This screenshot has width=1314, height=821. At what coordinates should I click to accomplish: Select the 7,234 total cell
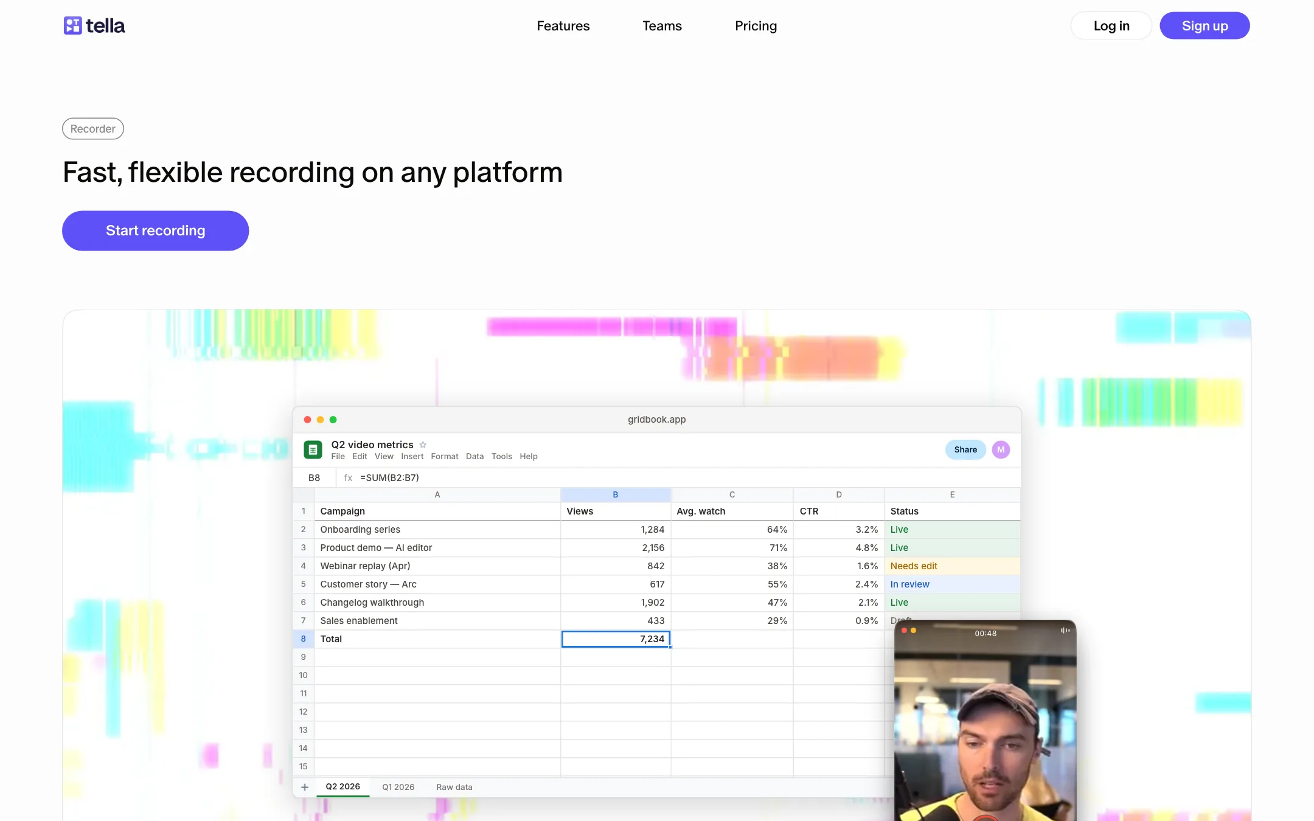pos(616,639)
